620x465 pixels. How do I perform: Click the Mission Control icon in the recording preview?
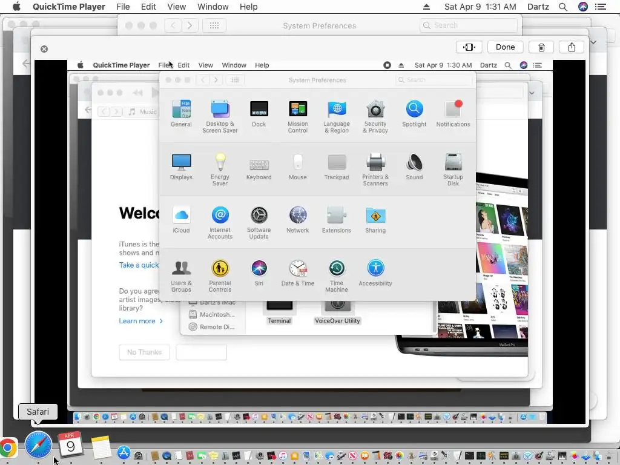tap(298, 109)
